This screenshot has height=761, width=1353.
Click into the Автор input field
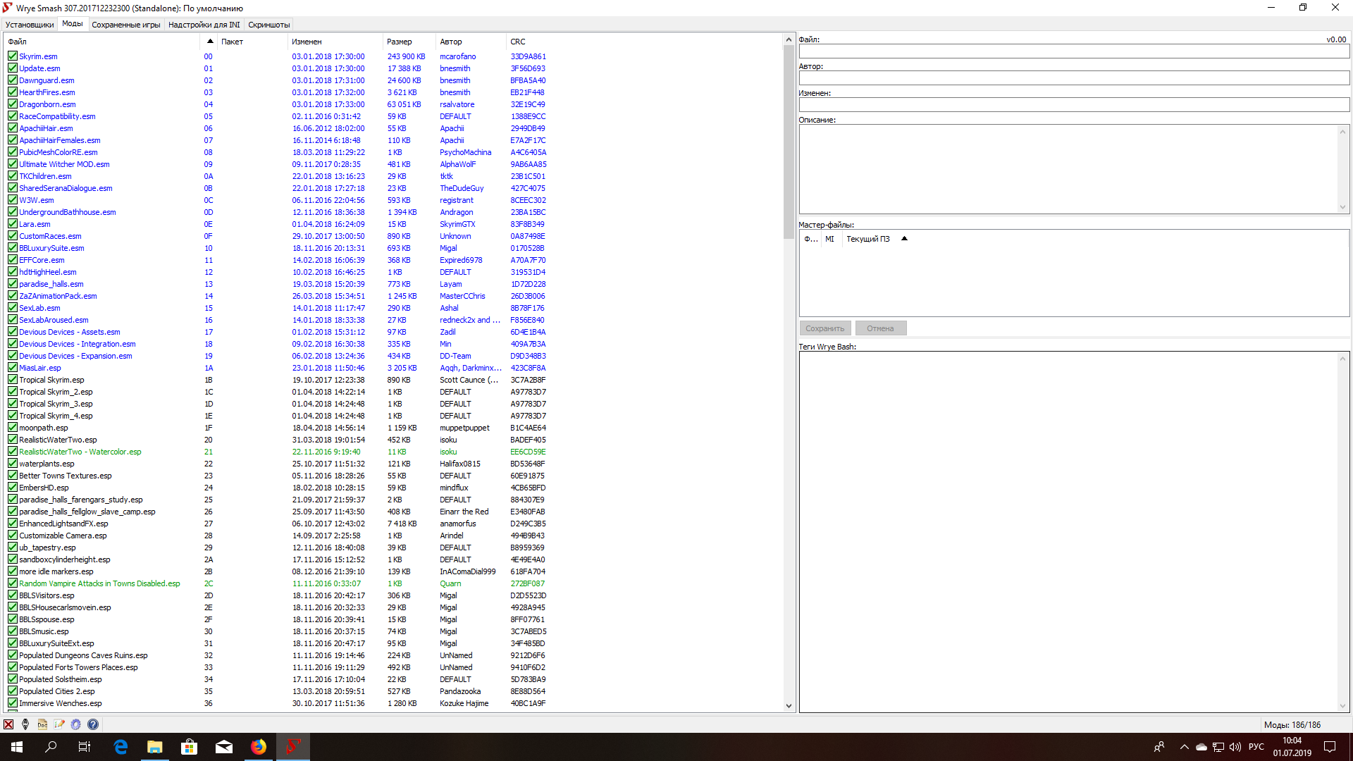click(1073, 78)
